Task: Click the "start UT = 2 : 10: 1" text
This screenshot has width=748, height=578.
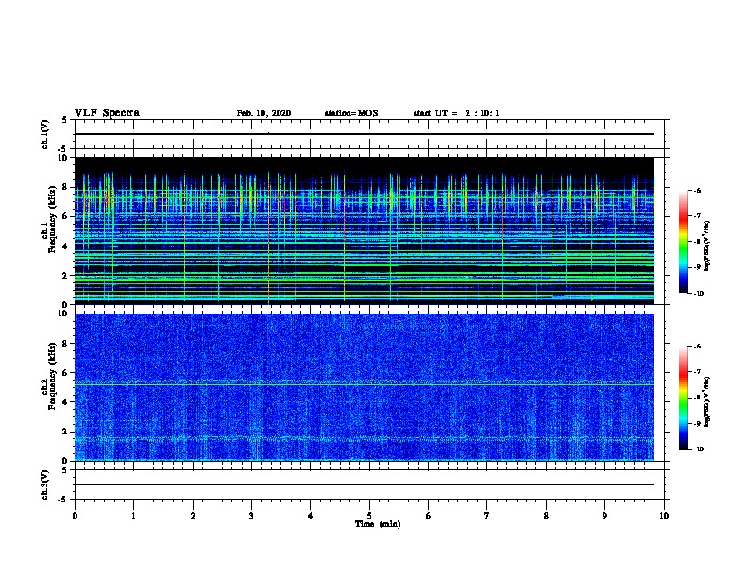Action: click(456, 113)
